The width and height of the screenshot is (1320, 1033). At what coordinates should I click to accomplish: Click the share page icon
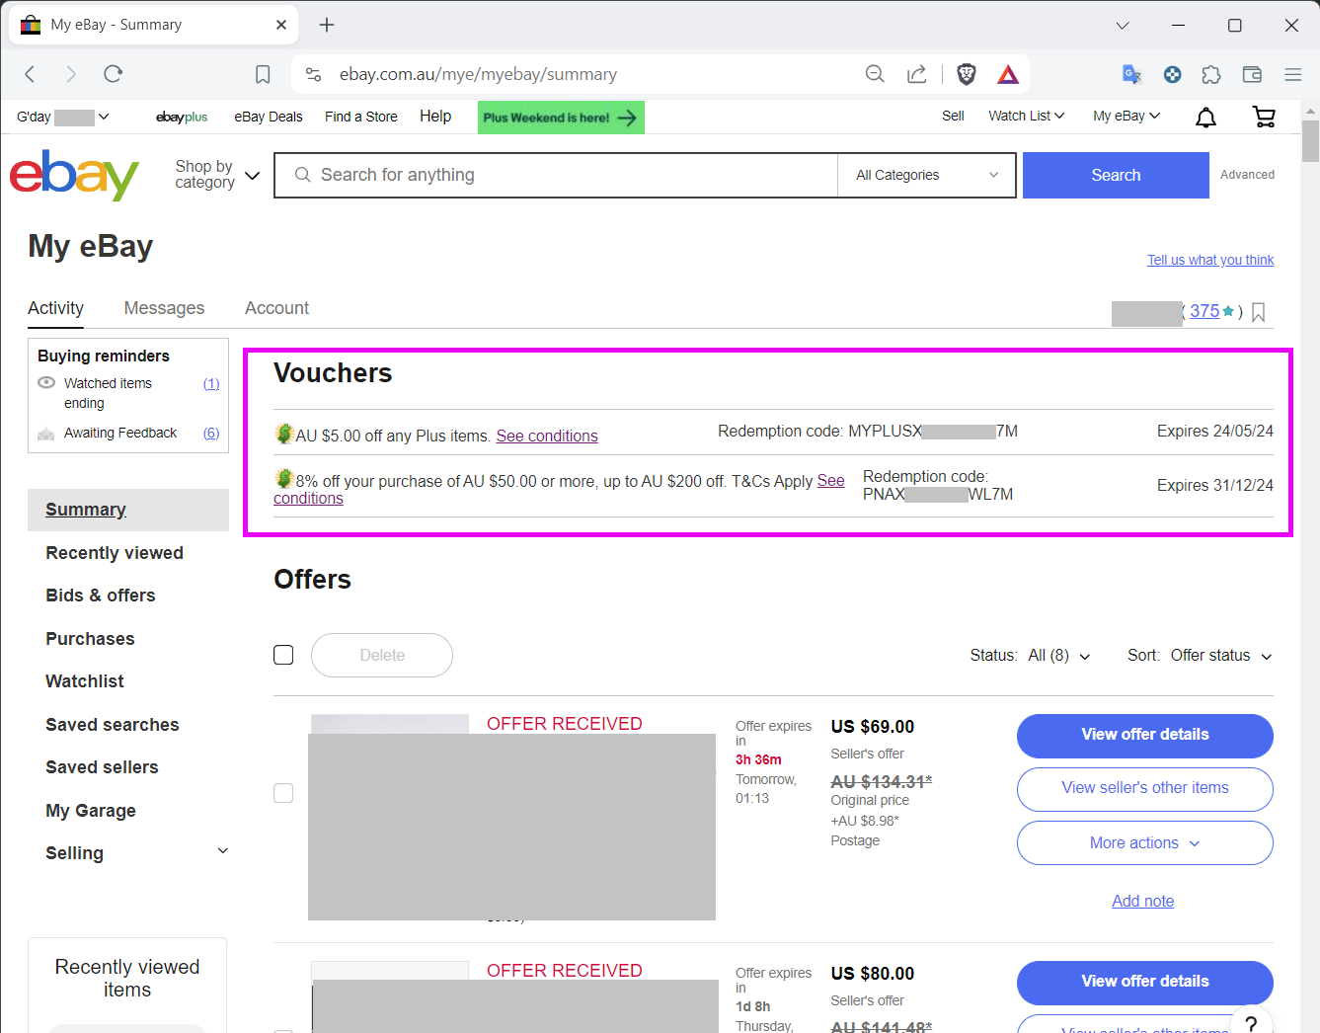pos(917,74)
